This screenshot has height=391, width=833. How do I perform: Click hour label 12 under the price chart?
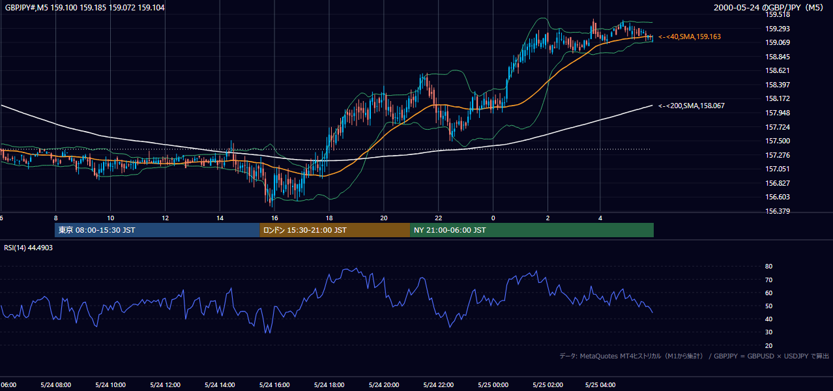point(166,218)
